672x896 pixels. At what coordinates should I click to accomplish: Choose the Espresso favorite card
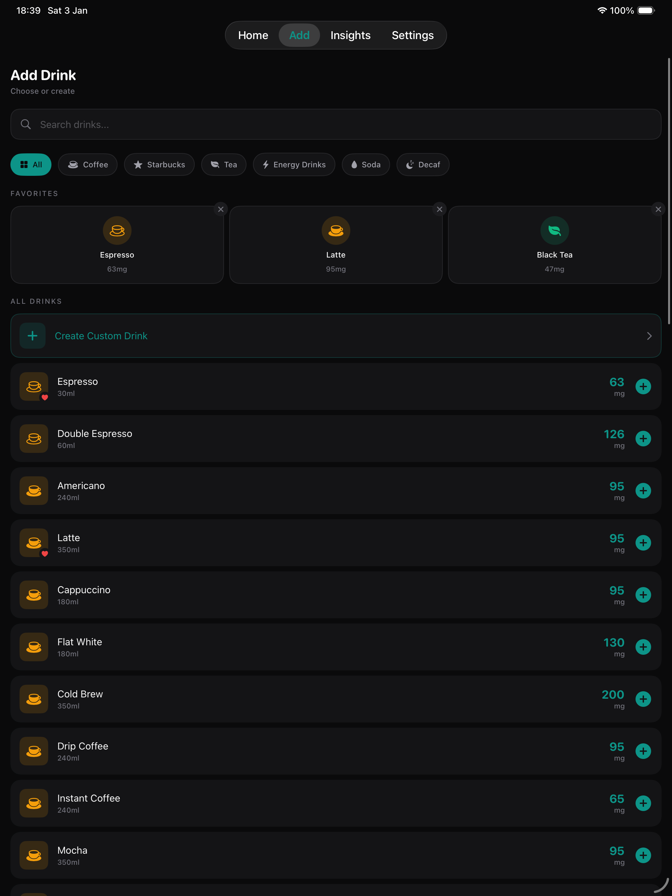click(x=117, y=245)
